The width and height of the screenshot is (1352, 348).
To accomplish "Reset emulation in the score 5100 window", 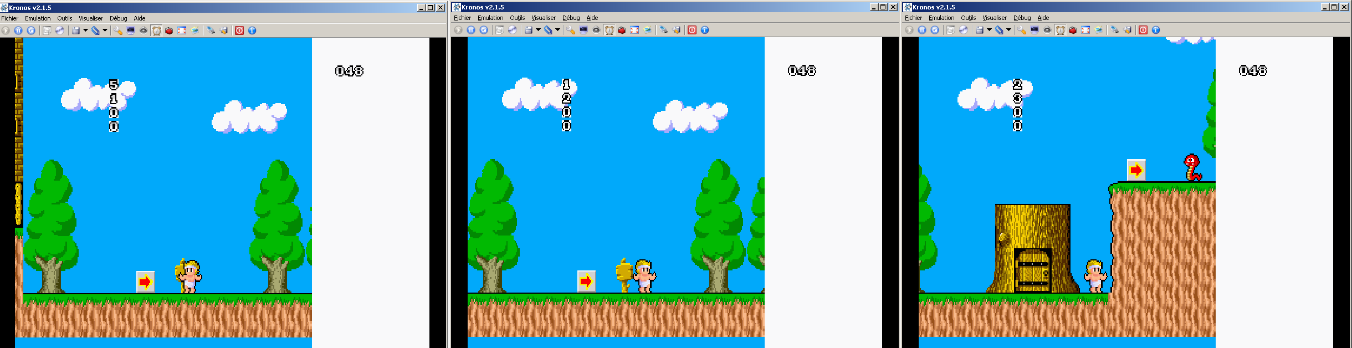I will point(31,30).
